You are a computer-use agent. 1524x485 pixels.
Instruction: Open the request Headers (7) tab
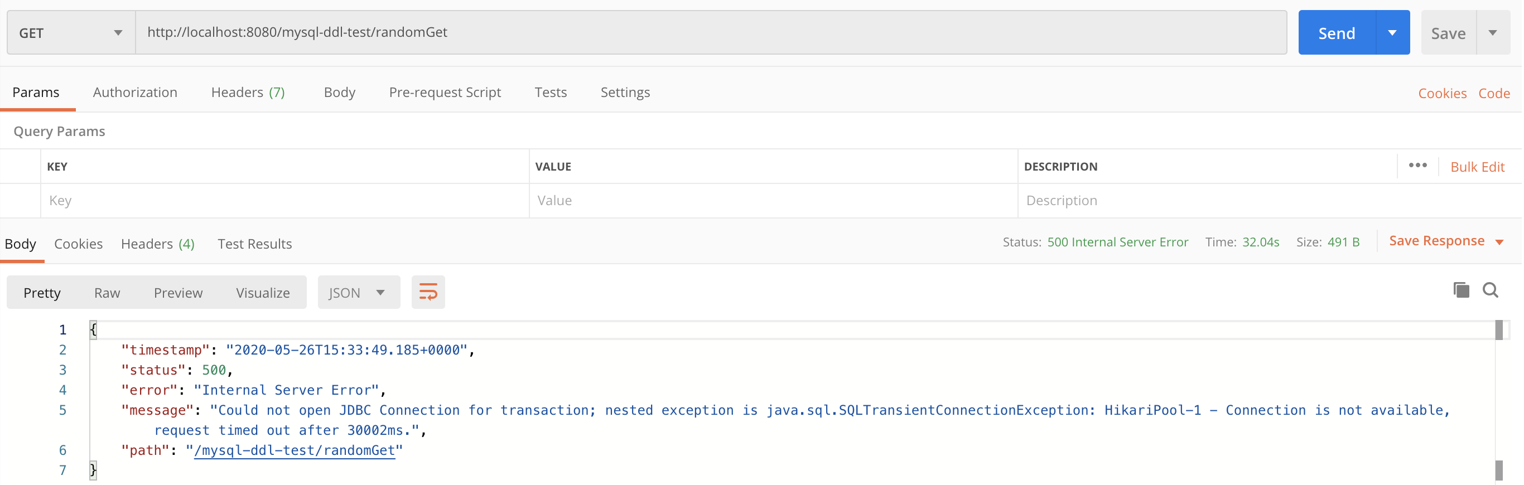pos(248,93)
